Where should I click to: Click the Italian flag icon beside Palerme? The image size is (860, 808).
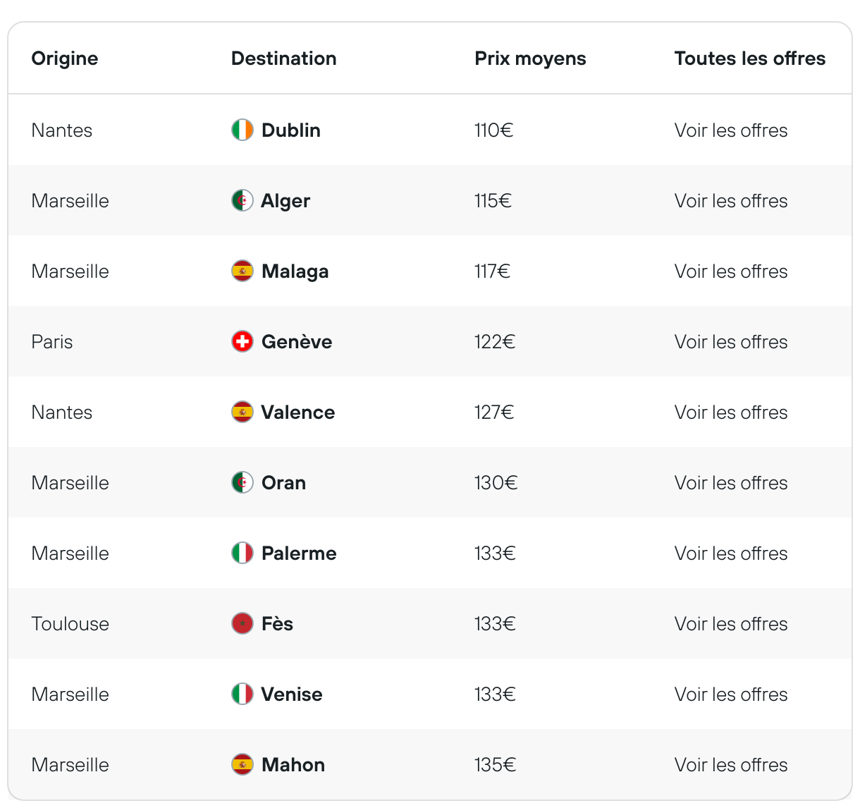[x=242, y=553]
